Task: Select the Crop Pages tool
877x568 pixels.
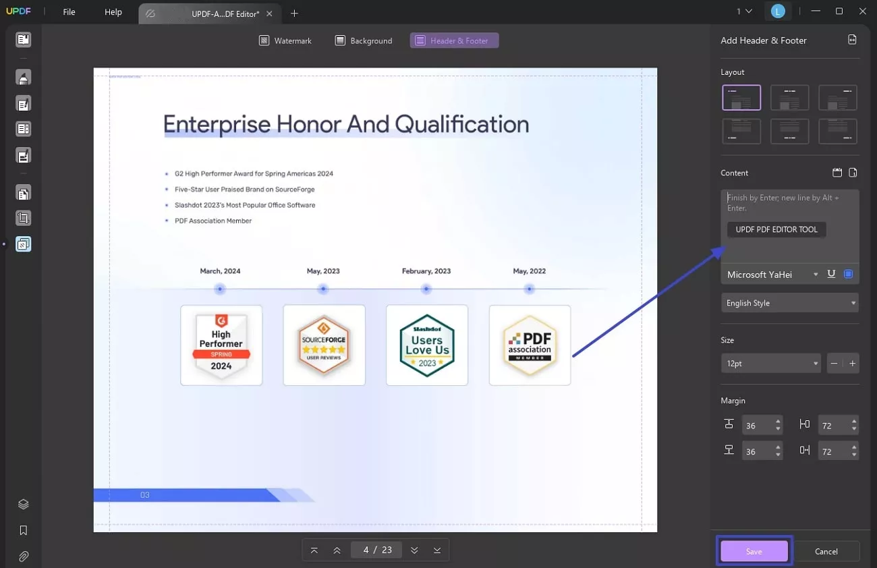Action: pyautogui.click(x=24, y=219)
